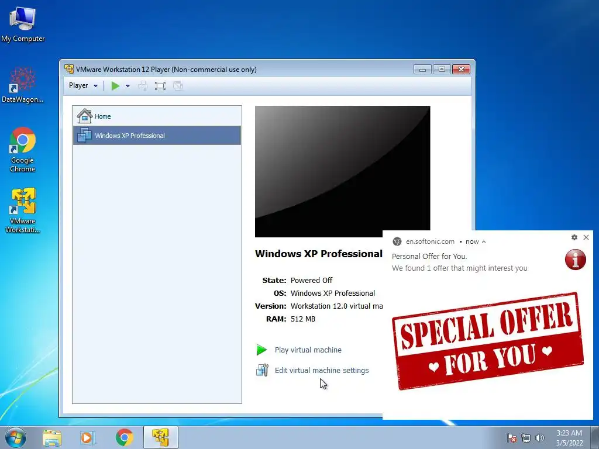The height and width of the screenshot is (449, 599).
Task: Click the Unity mode toolbar icon
Action: 178,86
